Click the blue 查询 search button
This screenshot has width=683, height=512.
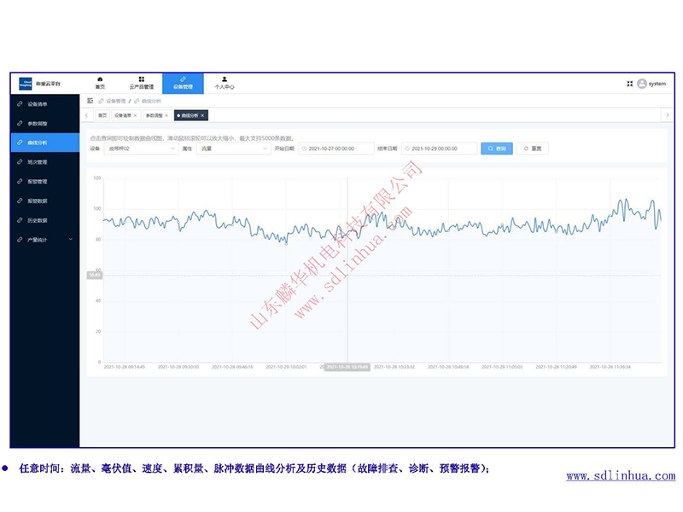(x=497, y=148)
